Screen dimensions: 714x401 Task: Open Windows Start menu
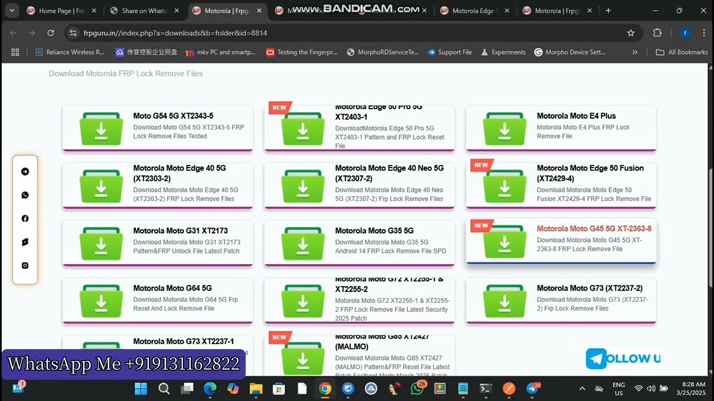click(141, 389)
